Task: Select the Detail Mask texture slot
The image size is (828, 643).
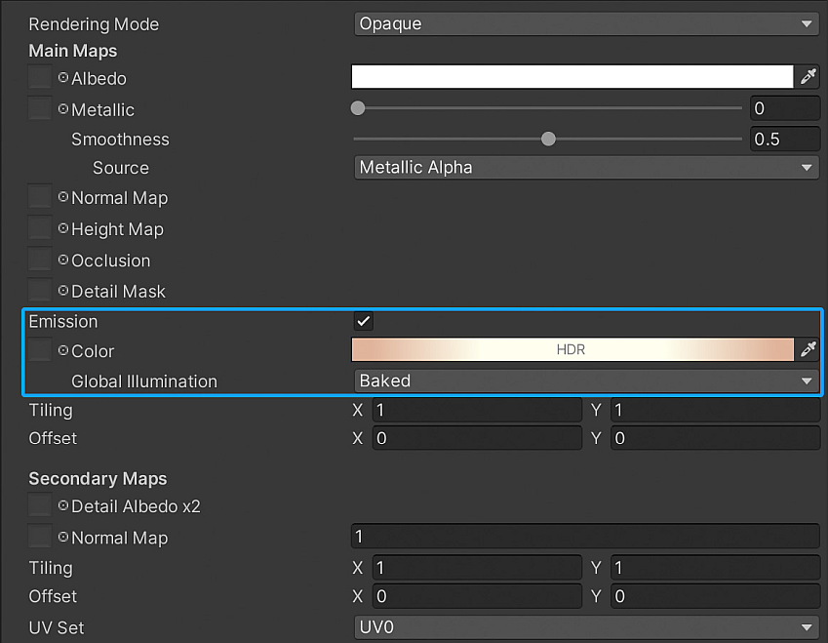Action: pyautogui.click(x=38, y=291)
